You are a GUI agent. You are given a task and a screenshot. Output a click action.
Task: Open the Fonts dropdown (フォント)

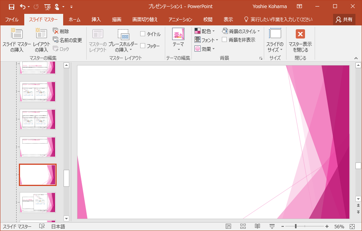[x=206, y=40]
